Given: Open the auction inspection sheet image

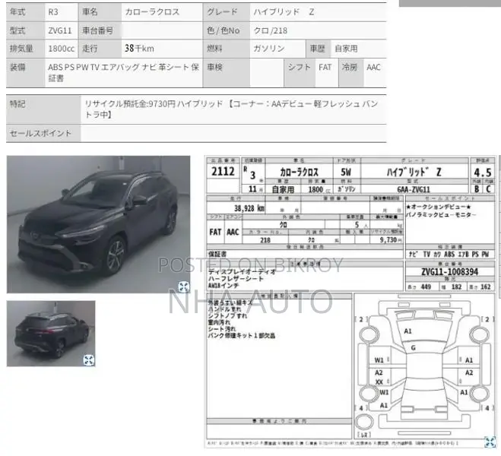Looking at the screenshot, I should (x=350, y=302).
